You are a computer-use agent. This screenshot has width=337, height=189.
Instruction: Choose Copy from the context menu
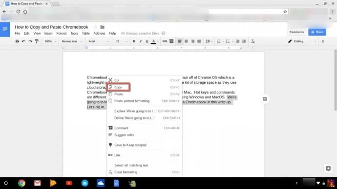click(144, 87)
